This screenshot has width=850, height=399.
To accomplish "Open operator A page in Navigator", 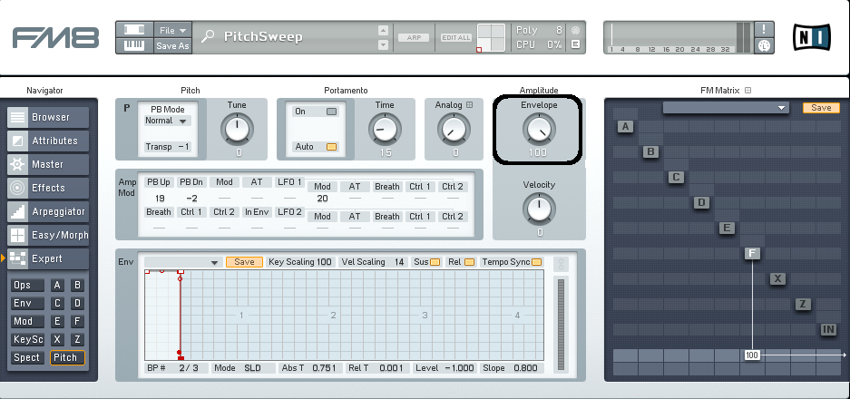I will tap(57, 285).
